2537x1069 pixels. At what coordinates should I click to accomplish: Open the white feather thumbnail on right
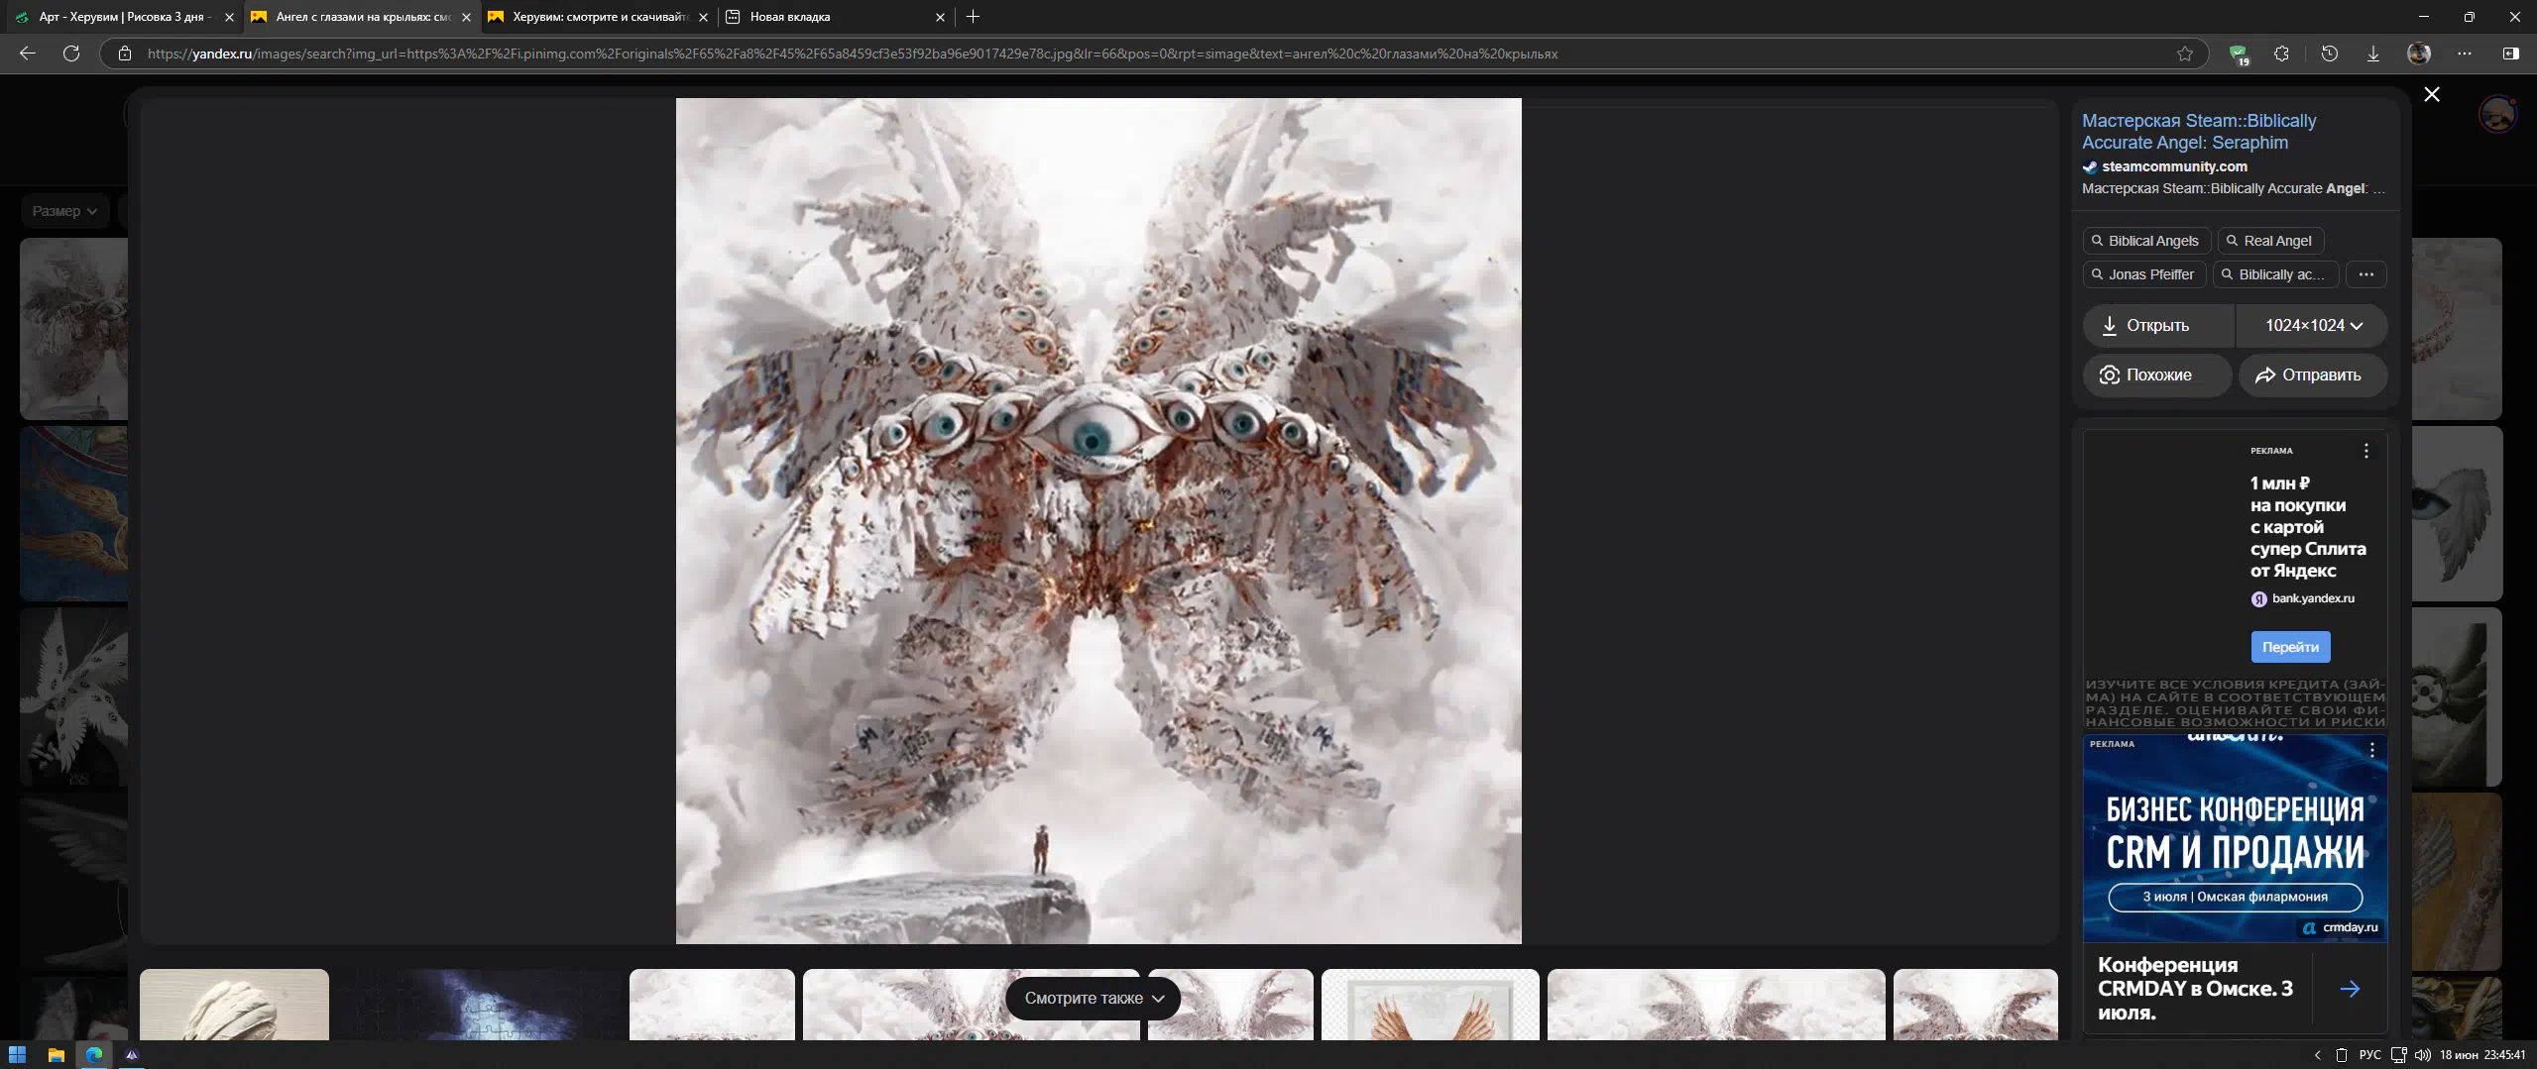coord(2457,514)
